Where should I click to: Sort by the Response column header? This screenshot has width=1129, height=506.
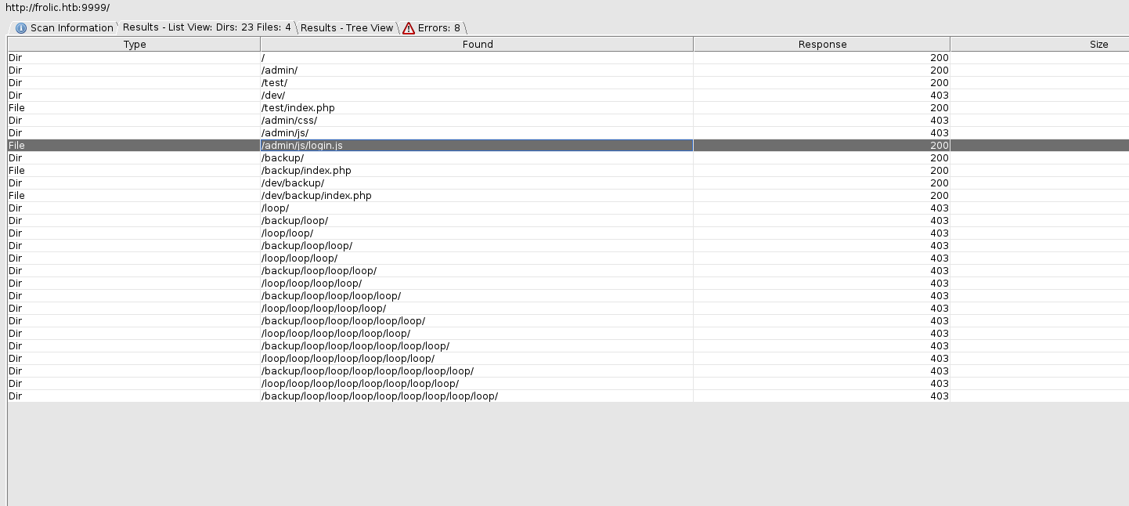click(x=822, y=45)
